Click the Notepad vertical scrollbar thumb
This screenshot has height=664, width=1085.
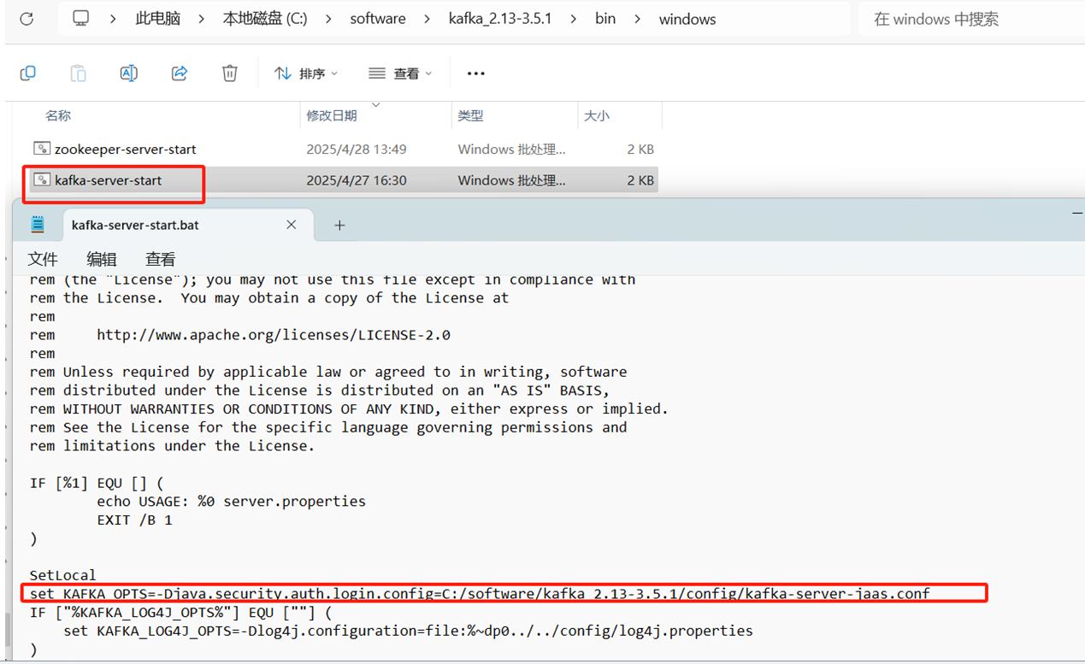9,630
